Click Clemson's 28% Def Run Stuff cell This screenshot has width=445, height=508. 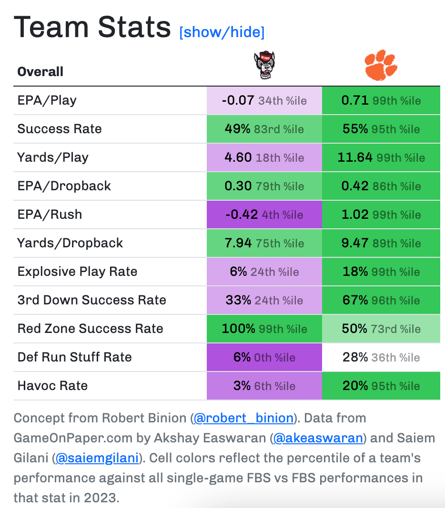(x=381, y=357)
